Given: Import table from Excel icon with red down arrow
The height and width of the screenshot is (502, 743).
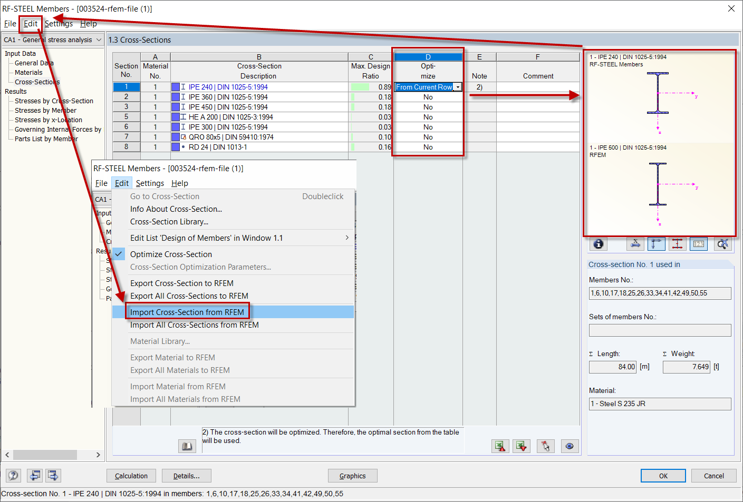Looking at the screenshot, I should [522, 446].
